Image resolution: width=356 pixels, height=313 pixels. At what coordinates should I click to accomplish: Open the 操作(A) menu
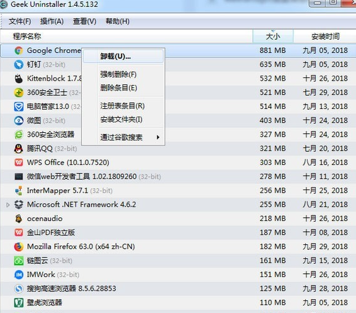click(52, 21)
